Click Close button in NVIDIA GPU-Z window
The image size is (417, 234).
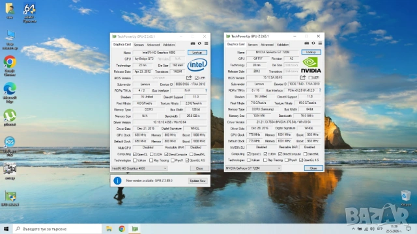click(x=313, y=168)
